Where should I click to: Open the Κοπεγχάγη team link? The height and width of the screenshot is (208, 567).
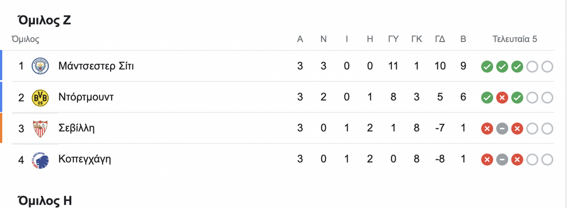[85, 160]
